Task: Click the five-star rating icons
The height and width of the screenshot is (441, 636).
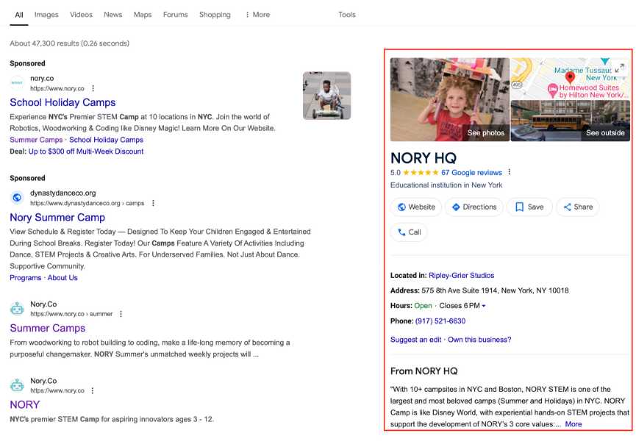Action: (421, 172)
